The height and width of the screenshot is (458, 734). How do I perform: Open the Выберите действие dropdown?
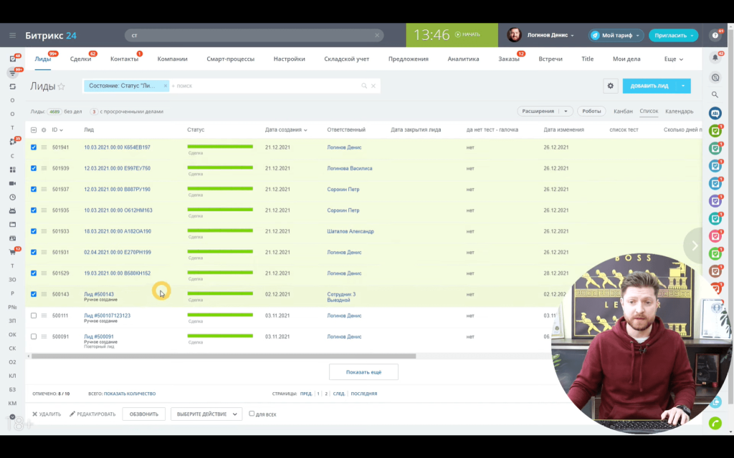(x=206, y=414)
